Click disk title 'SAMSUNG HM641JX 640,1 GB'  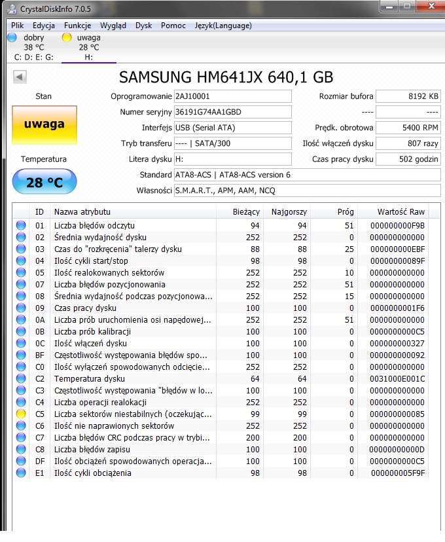click(226, 77)
